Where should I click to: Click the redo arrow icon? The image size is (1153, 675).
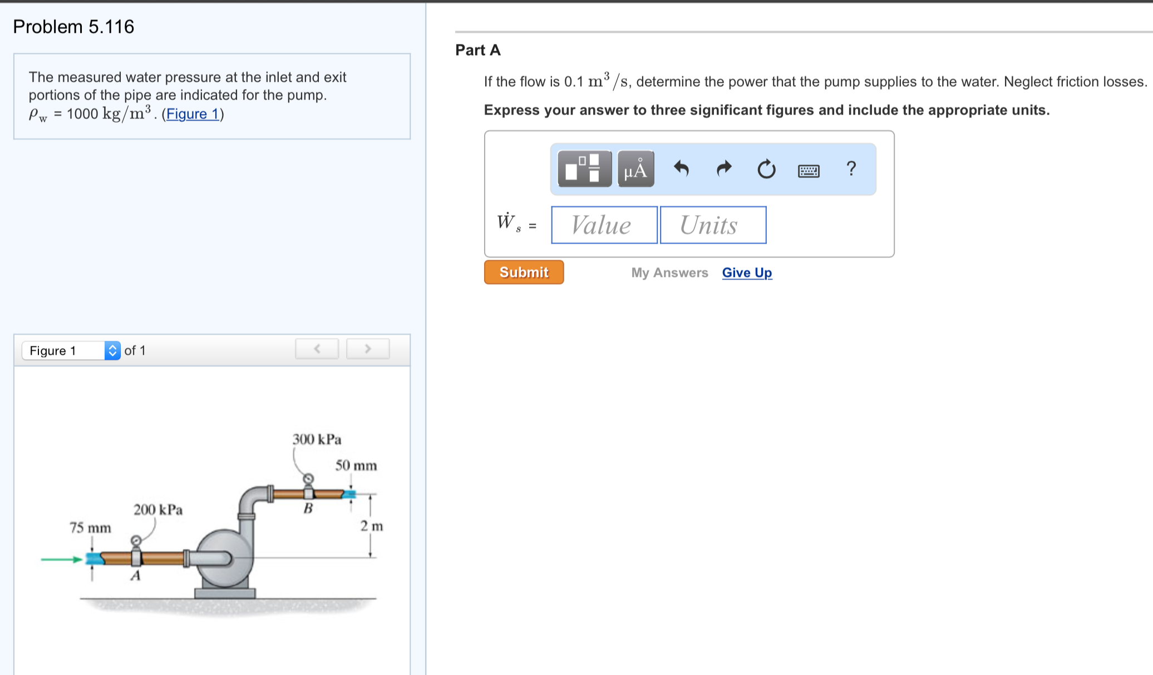(723, 168)
